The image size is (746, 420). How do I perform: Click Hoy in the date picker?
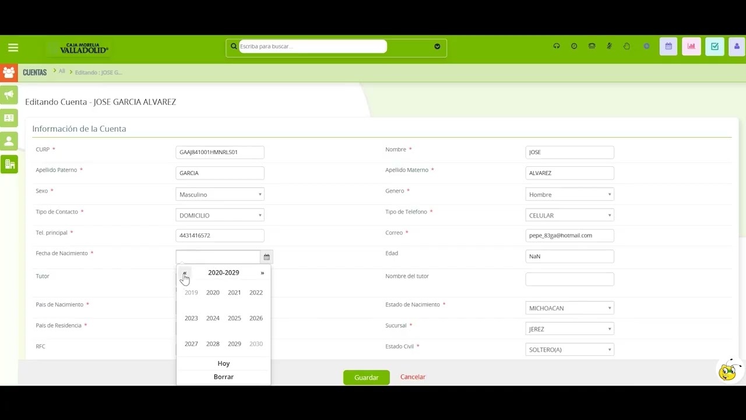click(224, 363)
